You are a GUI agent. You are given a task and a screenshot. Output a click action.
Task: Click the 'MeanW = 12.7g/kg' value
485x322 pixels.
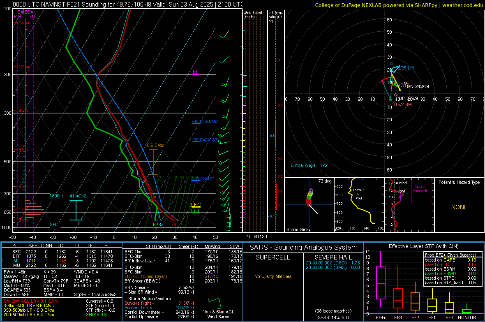21,276
